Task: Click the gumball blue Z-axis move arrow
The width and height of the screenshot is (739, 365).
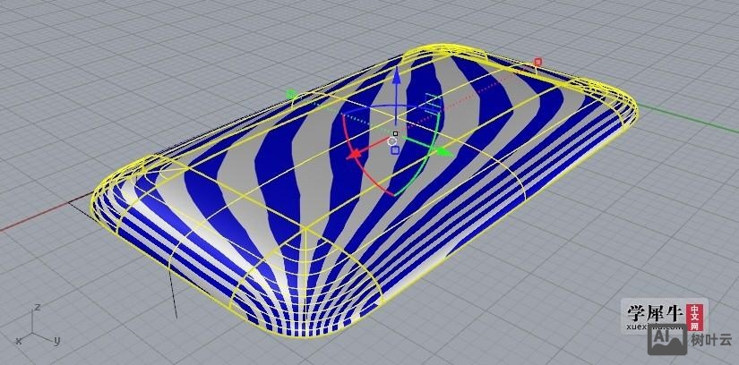Action: [x=397, y=76]
